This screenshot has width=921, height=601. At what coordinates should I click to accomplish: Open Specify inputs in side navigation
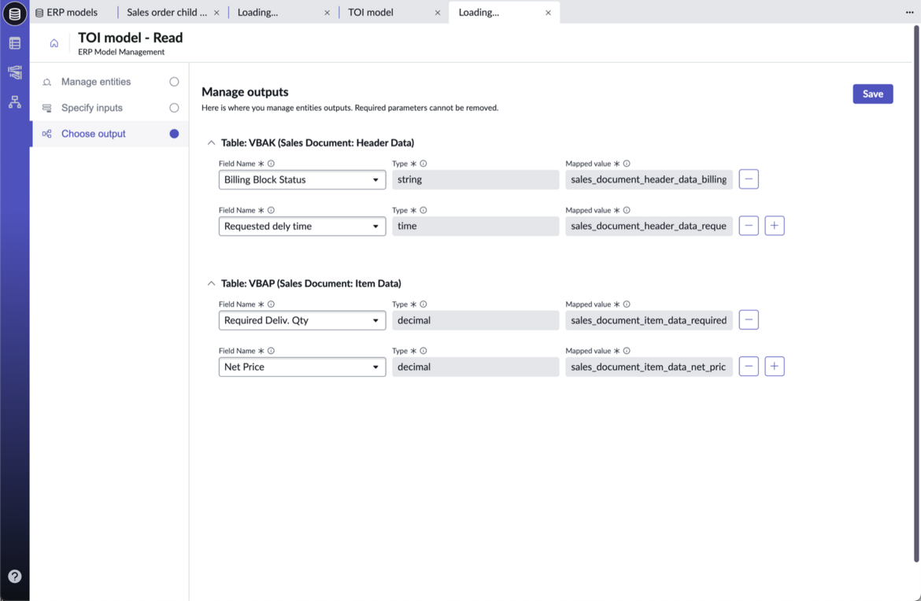[91, 108]
